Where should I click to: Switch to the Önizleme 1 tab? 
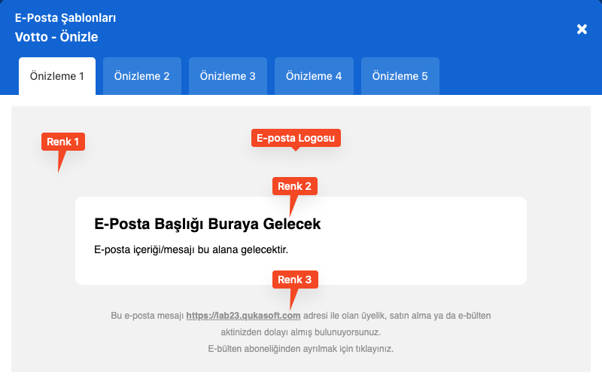[57, 76]
